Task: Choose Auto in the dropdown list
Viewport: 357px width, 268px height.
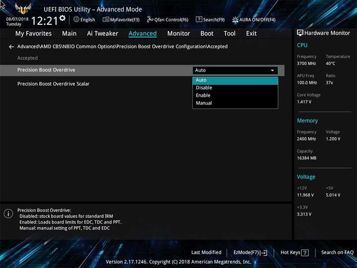Action: (235, 80)
